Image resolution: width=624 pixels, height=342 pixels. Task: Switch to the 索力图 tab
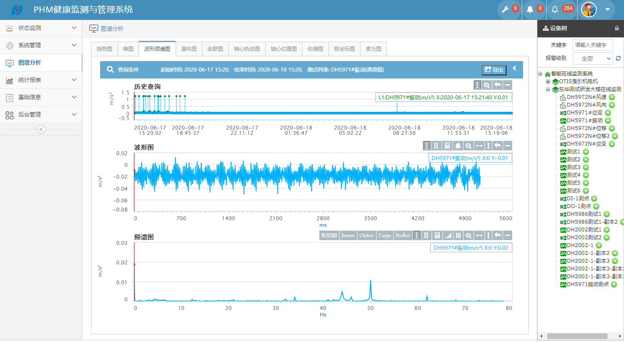(374, 49)
